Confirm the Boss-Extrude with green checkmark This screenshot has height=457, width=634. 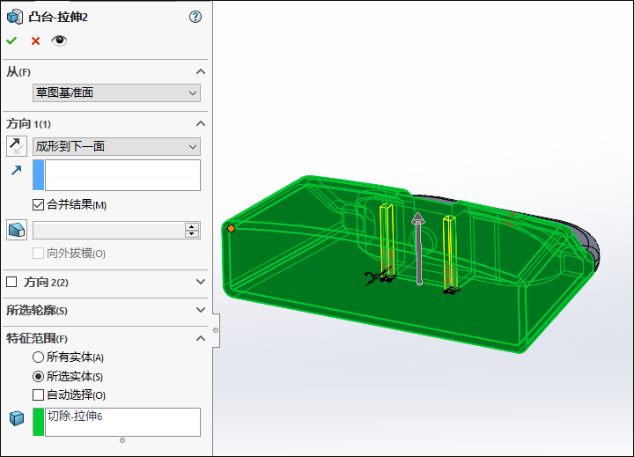[x=11, y=41]
